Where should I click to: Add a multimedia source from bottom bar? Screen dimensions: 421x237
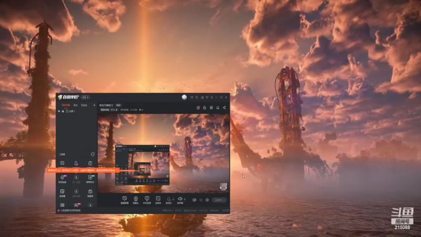pos(158,200)
